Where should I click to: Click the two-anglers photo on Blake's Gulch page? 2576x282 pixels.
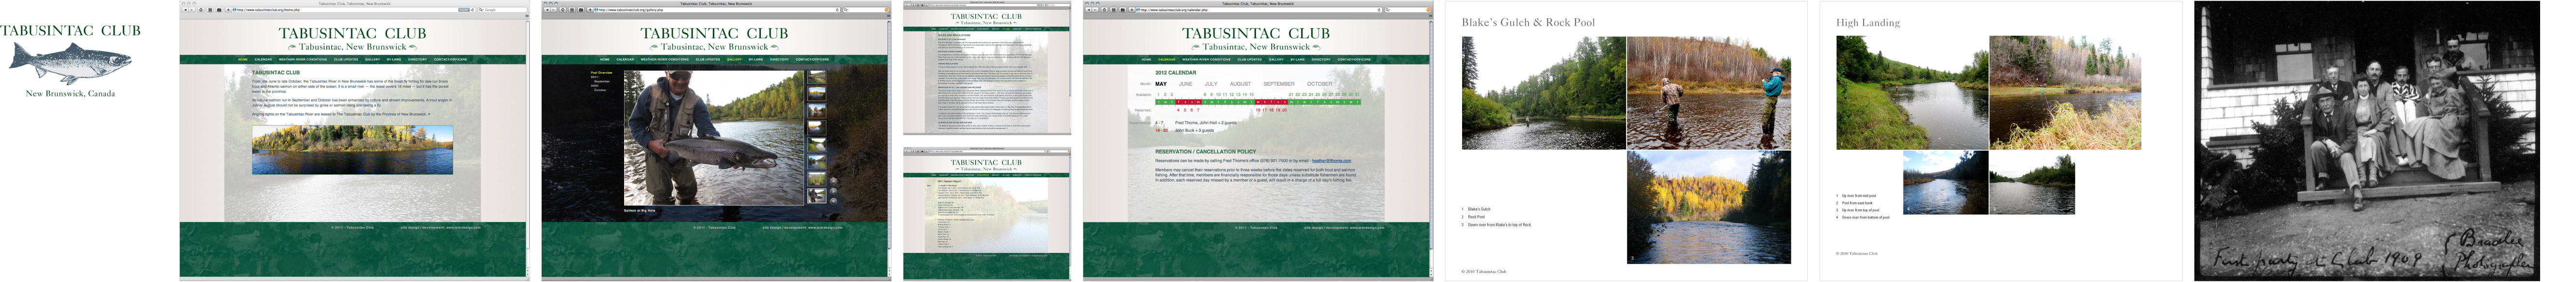pyautogui.click(x=1709, y=93)
